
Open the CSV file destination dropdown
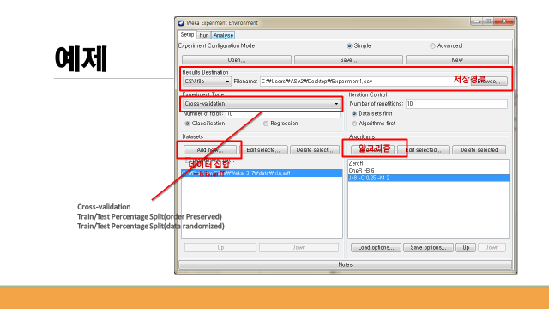pyautogui.click(x=207, y=82)
